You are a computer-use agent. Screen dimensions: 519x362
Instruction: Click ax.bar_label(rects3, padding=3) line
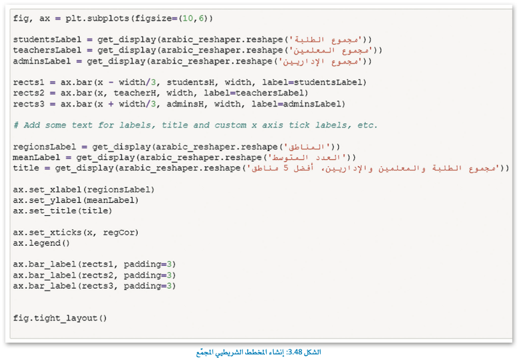pyautogui.click(x=94, y=286)
